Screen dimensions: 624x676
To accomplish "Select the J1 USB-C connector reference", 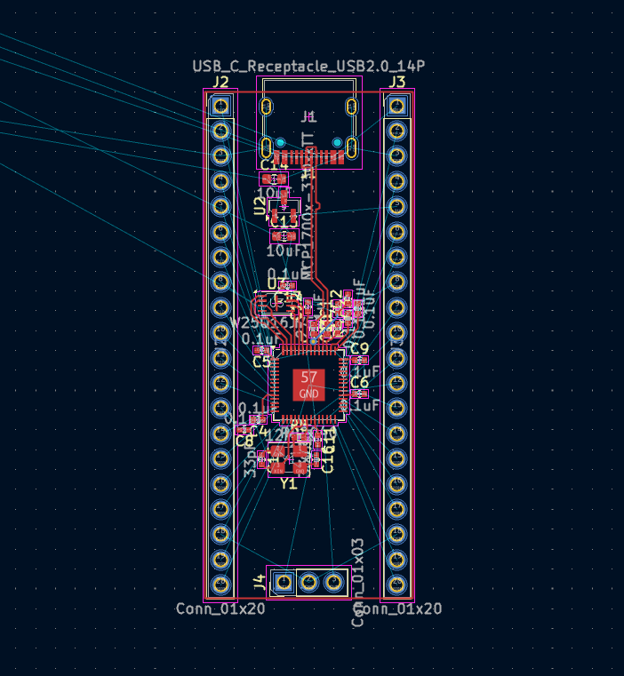I will coord(308,116).
